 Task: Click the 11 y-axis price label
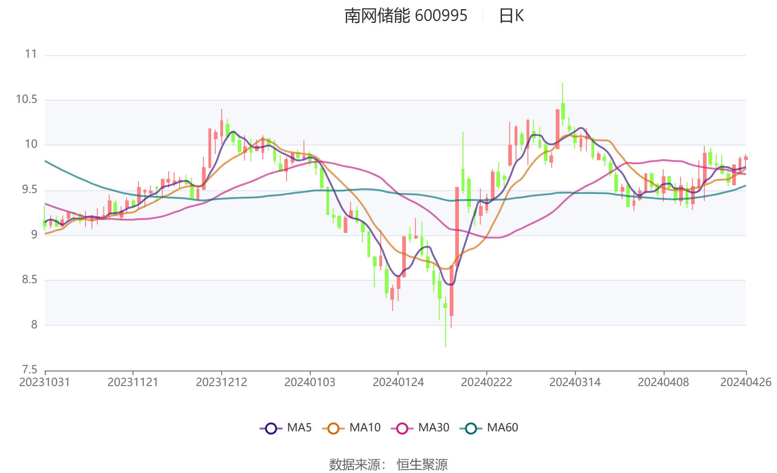tap(31, 54)
